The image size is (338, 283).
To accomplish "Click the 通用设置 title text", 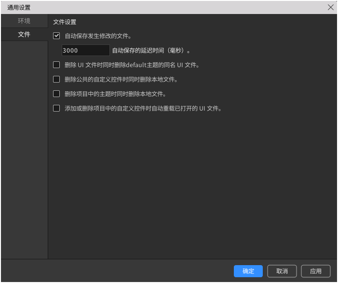I will pyautogui.click(x=19, y=8).
